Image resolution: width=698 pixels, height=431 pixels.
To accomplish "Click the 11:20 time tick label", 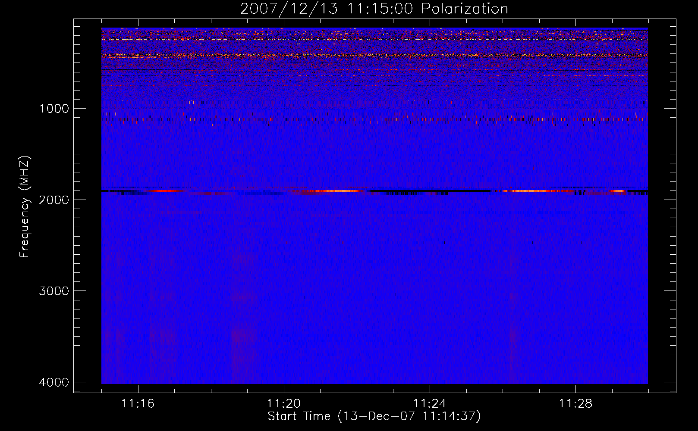I will coord(283,403).
